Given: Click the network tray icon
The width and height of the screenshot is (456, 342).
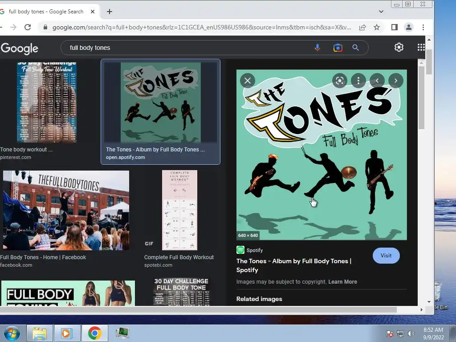Looking at the screenshot, I should (400, 334).
